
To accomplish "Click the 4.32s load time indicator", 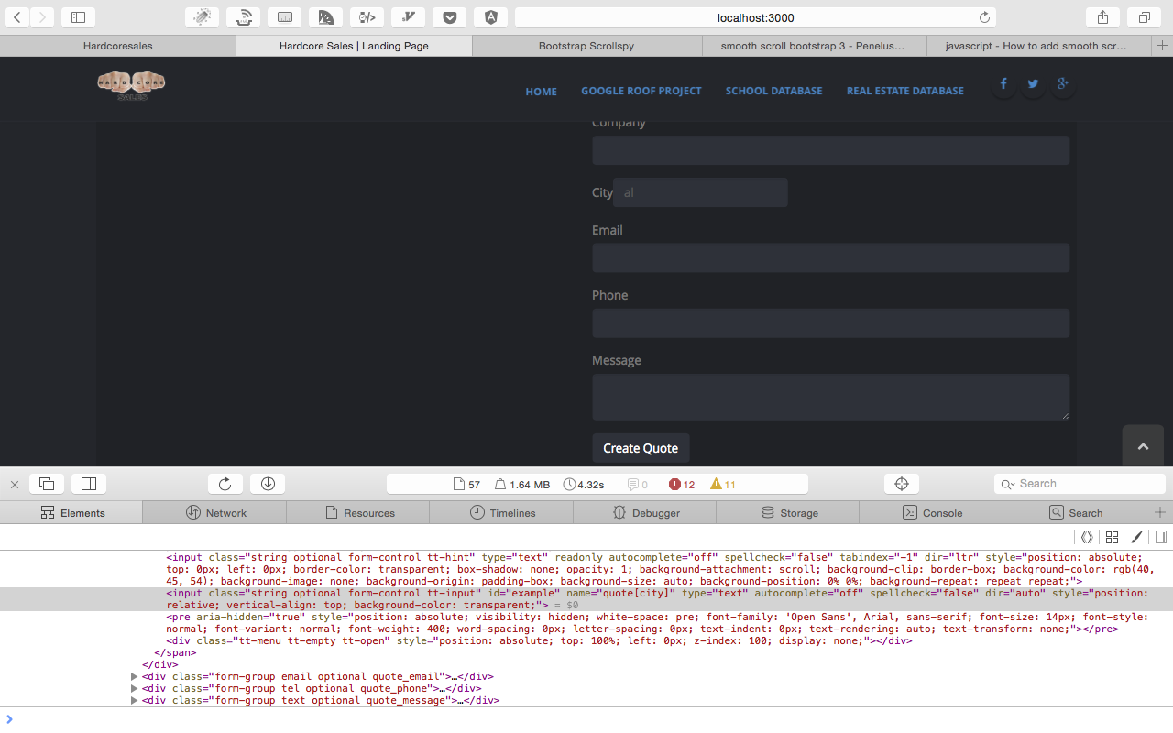I will 584,485.
